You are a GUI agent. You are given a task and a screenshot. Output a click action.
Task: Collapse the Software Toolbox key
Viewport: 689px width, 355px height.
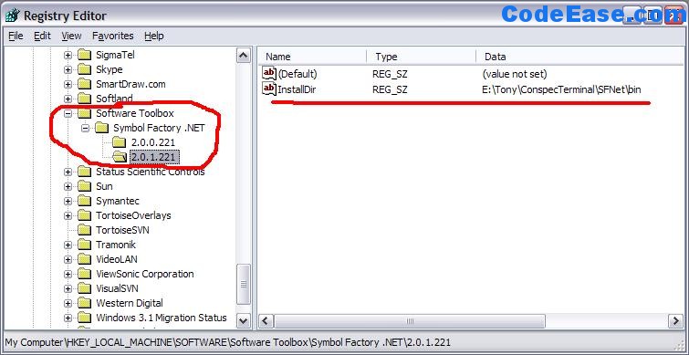click(x=68, y=113)
